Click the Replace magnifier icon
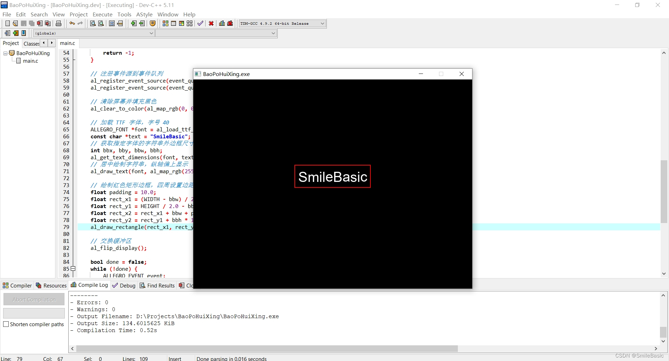Image resolution: width=669 pixels, height=361 pixels. pos(101,23)
